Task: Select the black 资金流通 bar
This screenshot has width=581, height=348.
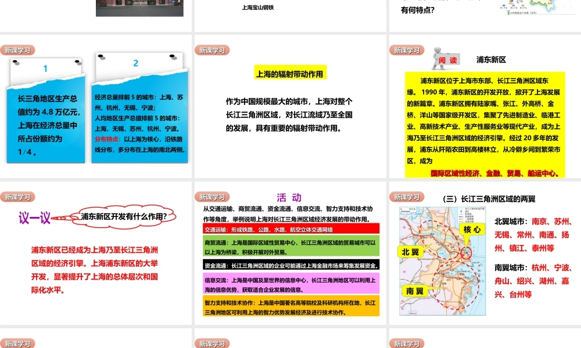Action: pyautogui.click(x=291, y=265)
